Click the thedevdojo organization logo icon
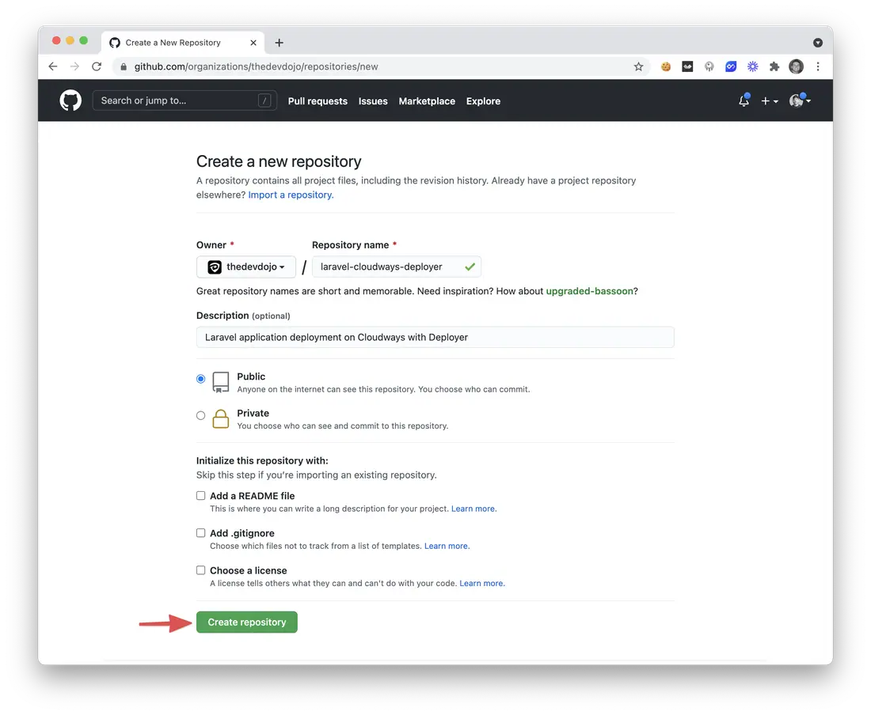This screenshot has width=871, height=715. tap(215, 267)
